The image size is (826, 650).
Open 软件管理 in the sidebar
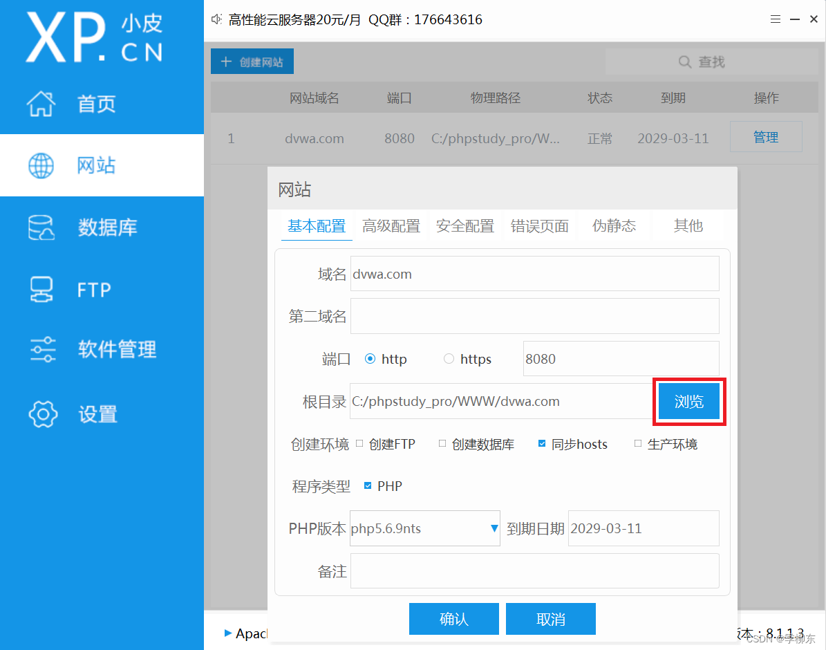tap(117, 349)
